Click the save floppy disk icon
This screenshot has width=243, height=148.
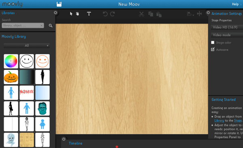[x=59, y=4]
